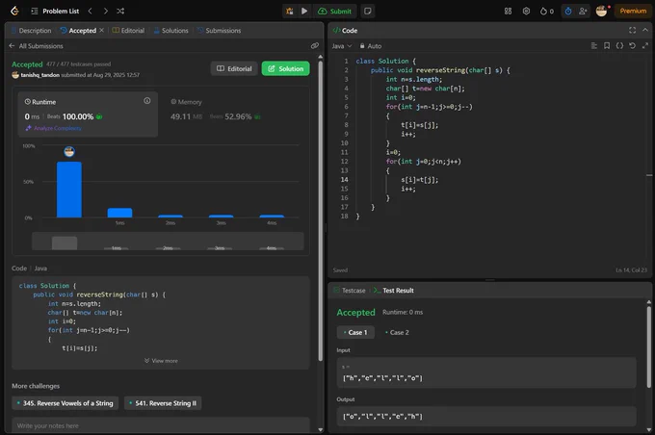This screenshot has width=655, height=435.
Task: Go to the next problem arrow
Action: coord(106,12)
